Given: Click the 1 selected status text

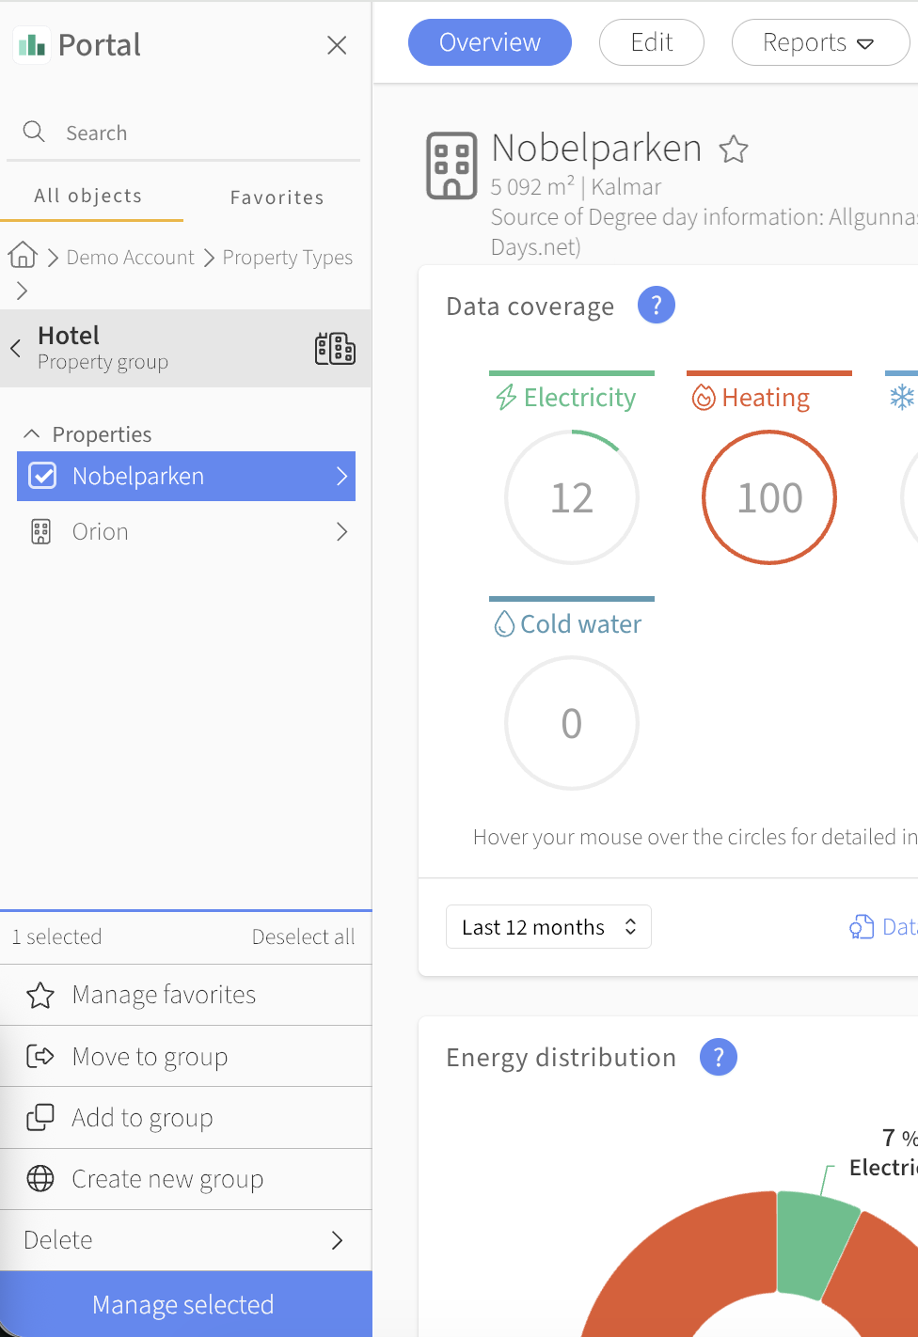Looking at the screenshot, I should click(57, 936).
